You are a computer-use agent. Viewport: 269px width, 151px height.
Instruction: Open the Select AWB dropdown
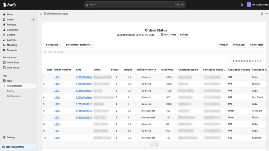[x=53, y=45]
